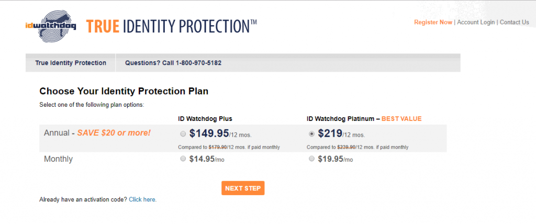The image size is (536, 224).
Task: Click the TRUE IDENTITY PROTECTION header title
Action: (171, 26)
